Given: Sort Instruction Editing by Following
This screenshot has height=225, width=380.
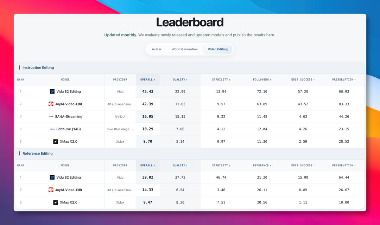Looking at the screenshot, I should tap(262, 79).
